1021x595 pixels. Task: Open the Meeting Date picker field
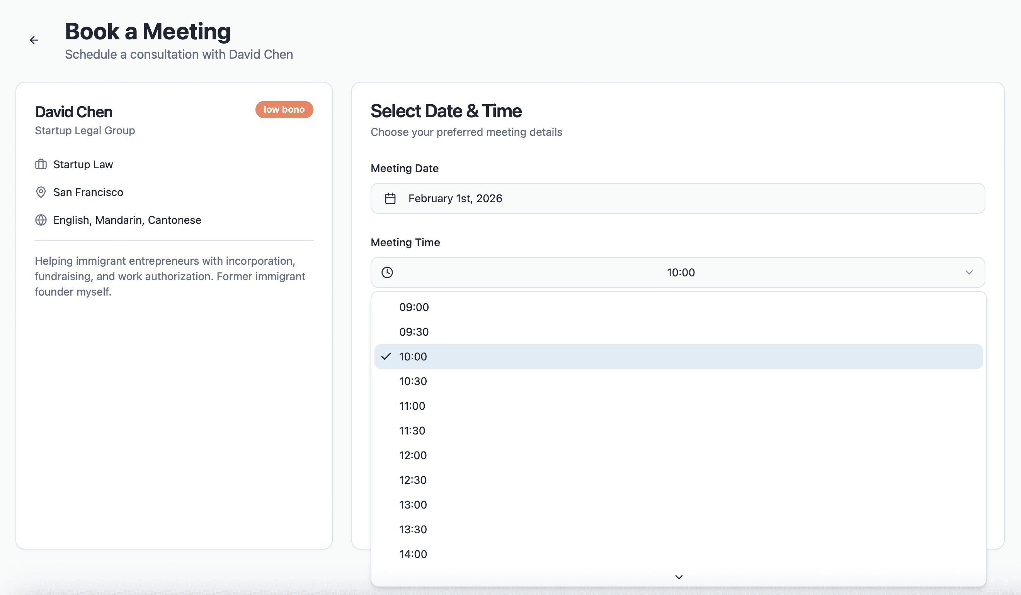point(677,198)
